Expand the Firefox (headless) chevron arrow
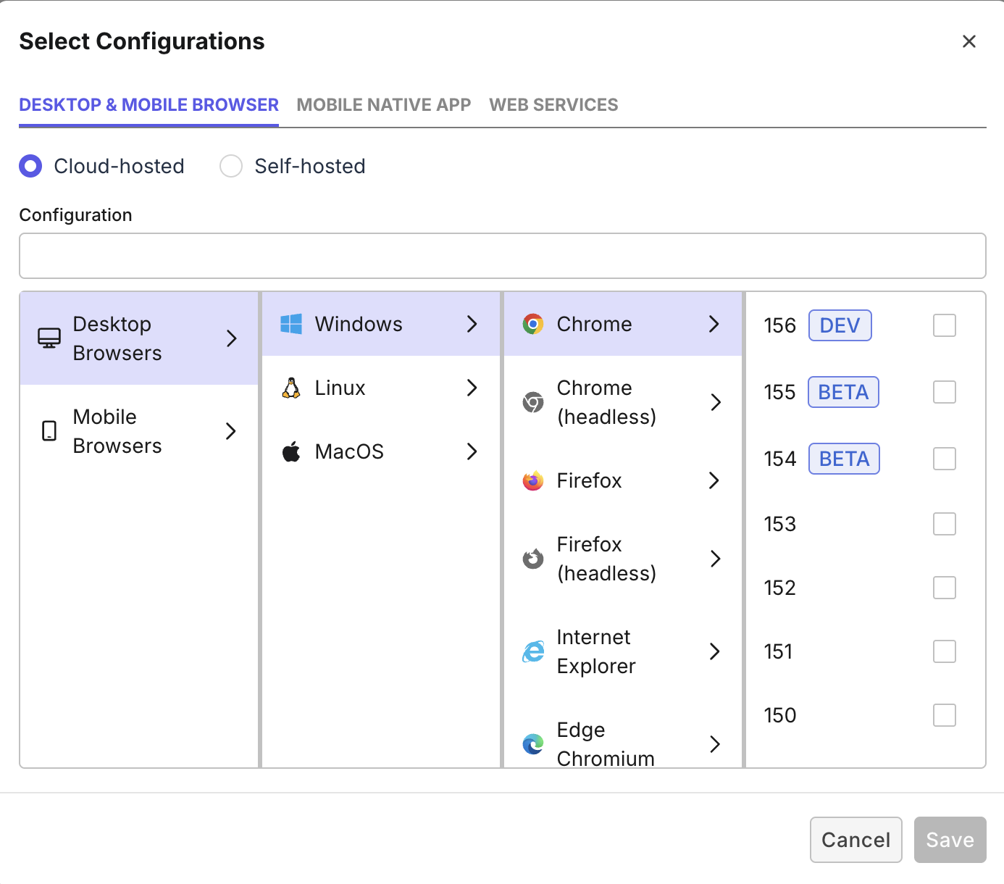Screen dimensions: 1004x884 [716, 559]
